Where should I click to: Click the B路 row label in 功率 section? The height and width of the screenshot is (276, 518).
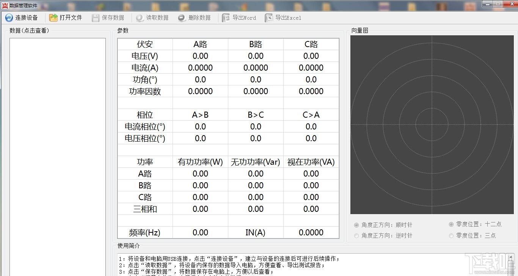pos(145,185)
